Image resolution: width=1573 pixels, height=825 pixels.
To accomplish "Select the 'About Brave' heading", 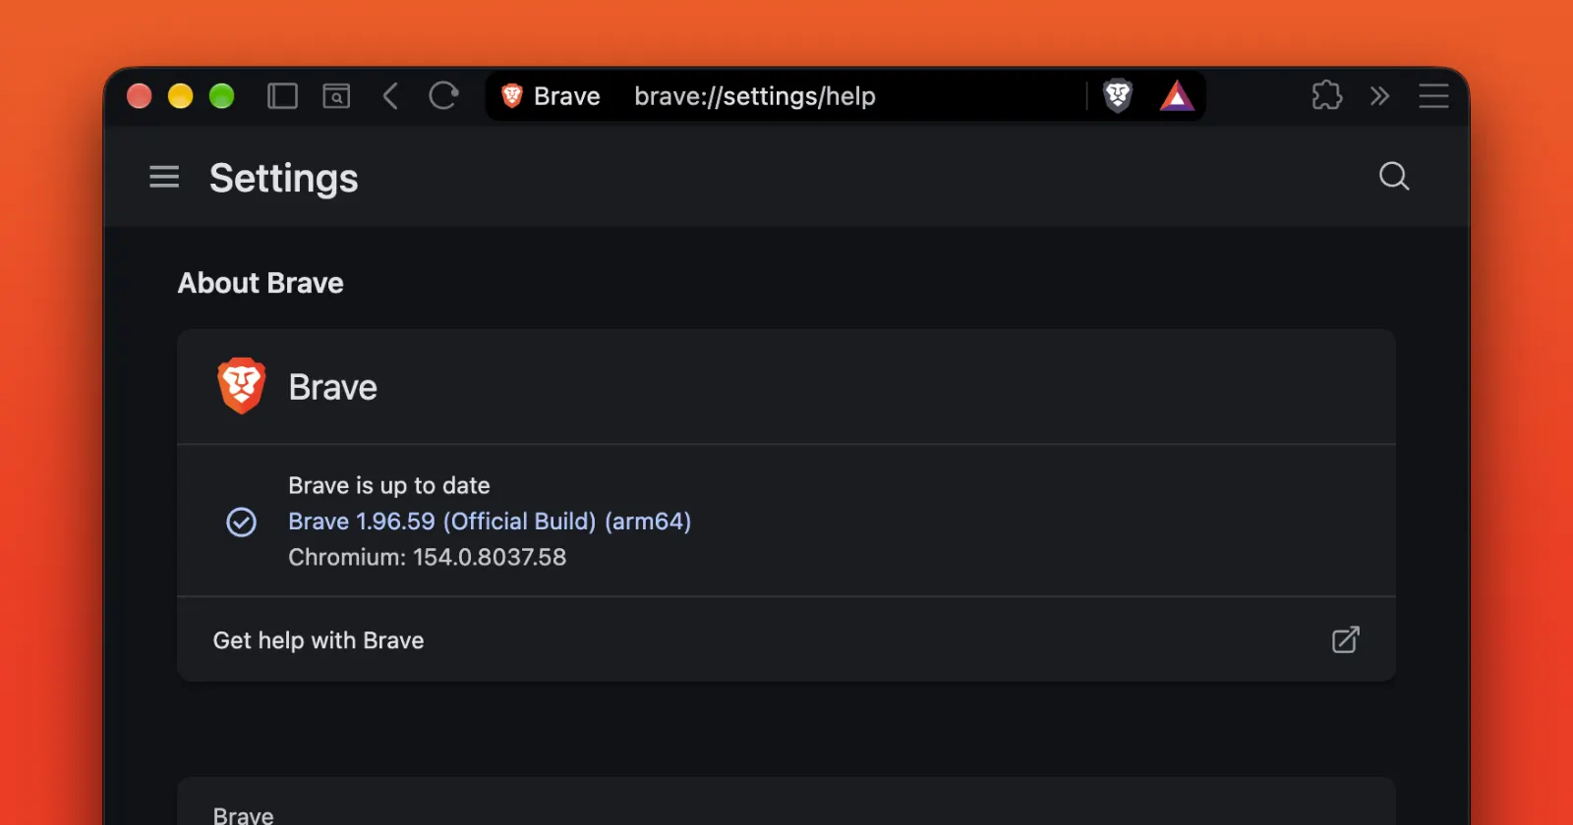I will (261, 283).
